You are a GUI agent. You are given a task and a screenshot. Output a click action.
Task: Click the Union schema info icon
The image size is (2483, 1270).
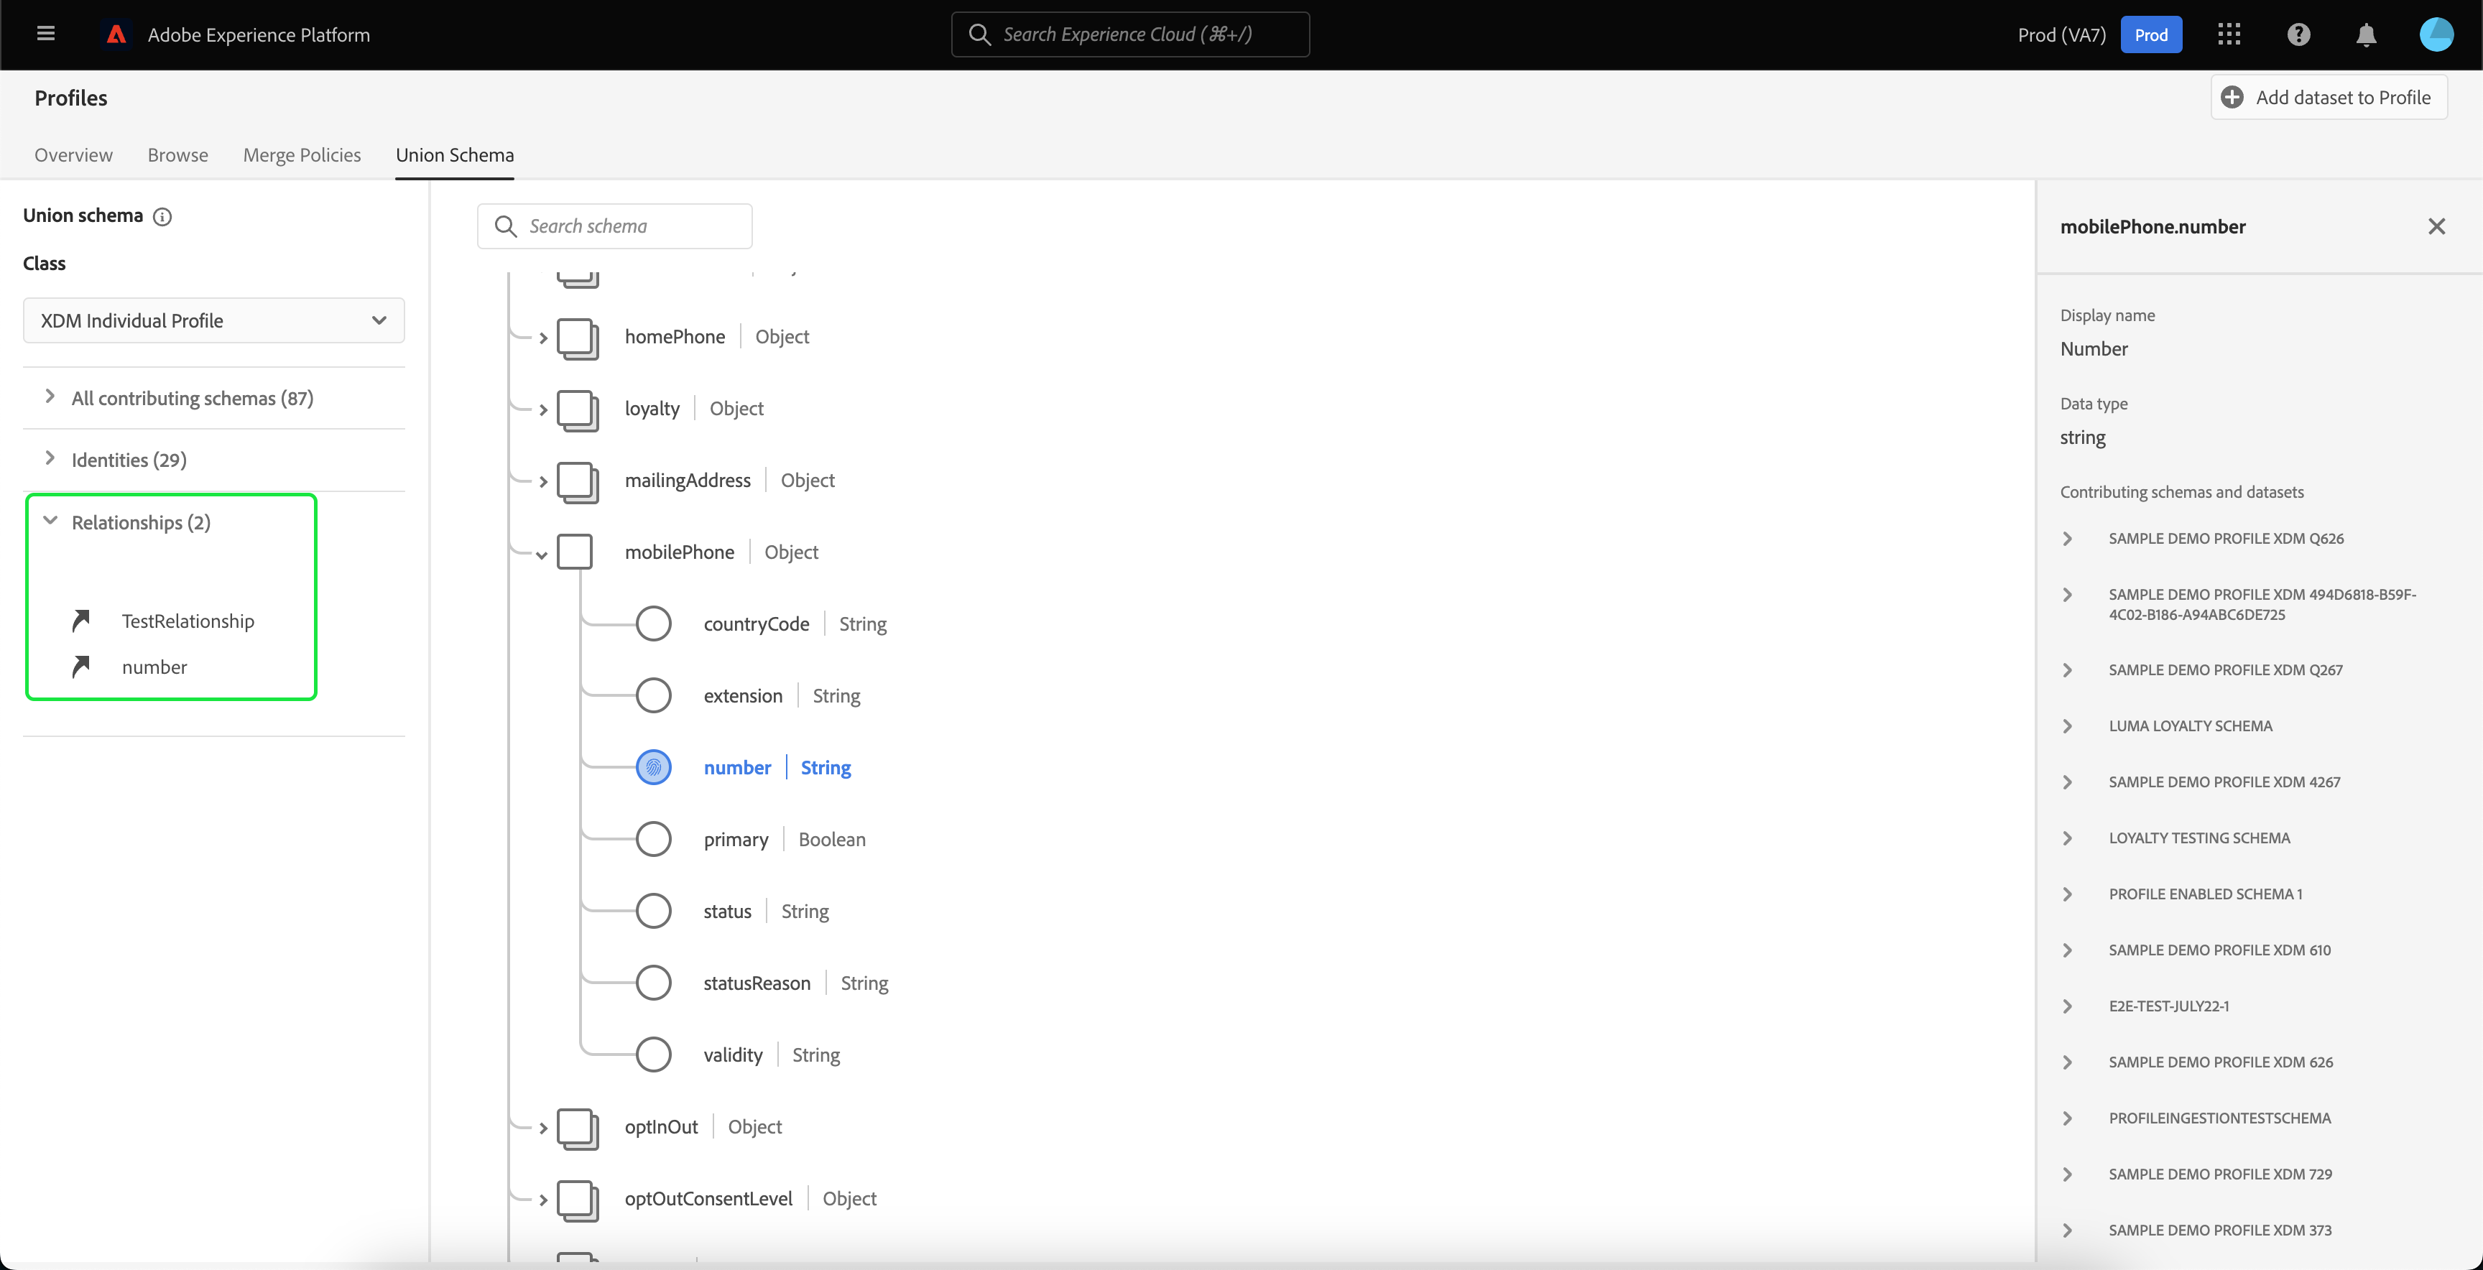tap(163, 215)
